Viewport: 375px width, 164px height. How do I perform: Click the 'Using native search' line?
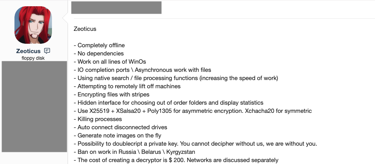pos(176,78)
